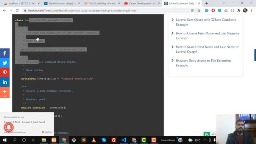Open Visual Studio Code from taskbar
256x144 pixels.
click(124, 140)
